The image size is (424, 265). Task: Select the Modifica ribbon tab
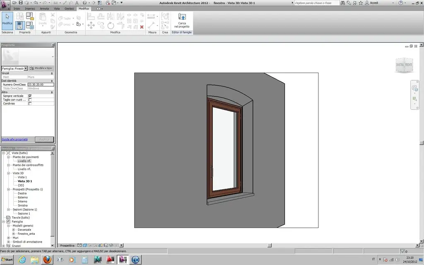84,9
